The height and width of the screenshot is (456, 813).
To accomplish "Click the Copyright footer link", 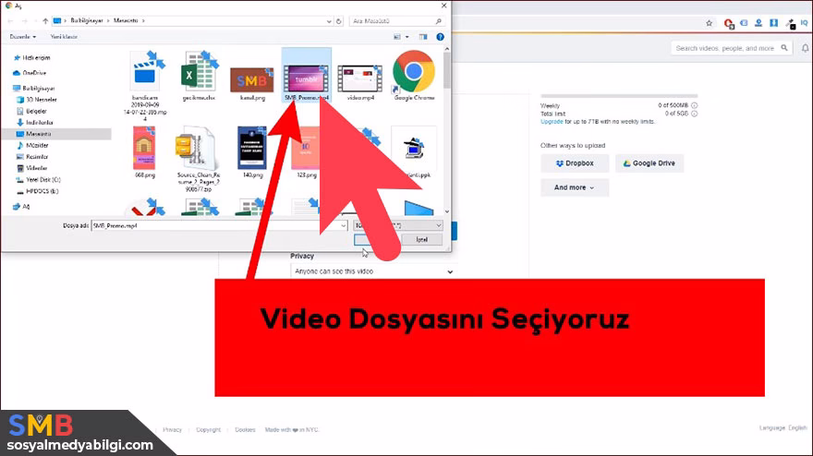I will pyautogui.click(x=208, y=430).
